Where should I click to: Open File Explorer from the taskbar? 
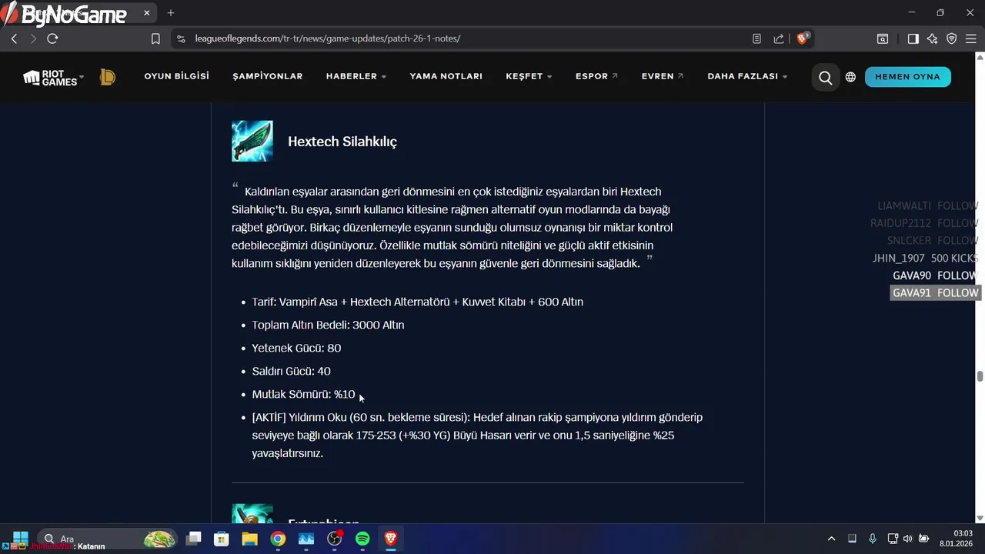pyautogui.click(x=250, y=539)
